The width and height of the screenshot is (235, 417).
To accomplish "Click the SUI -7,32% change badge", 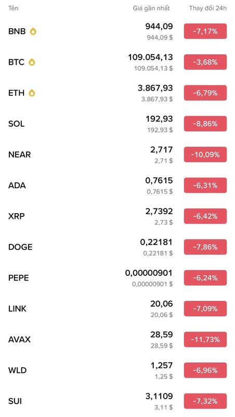I will tap(205, 401).
